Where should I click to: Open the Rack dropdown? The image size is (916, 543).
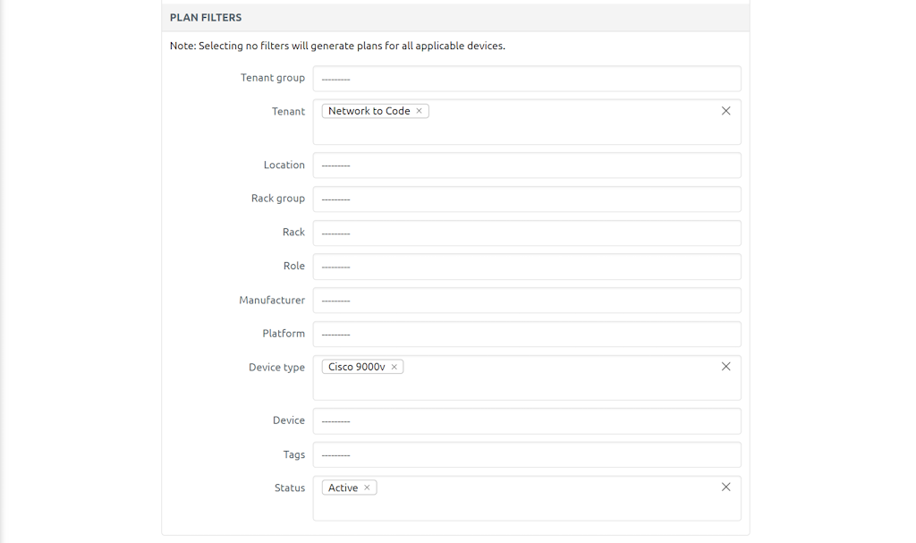click(526, 233)
